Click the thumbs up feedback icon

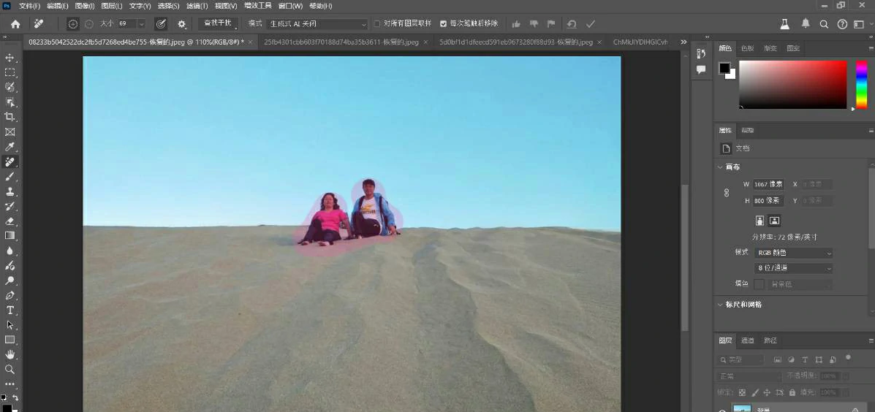(516, 24)
